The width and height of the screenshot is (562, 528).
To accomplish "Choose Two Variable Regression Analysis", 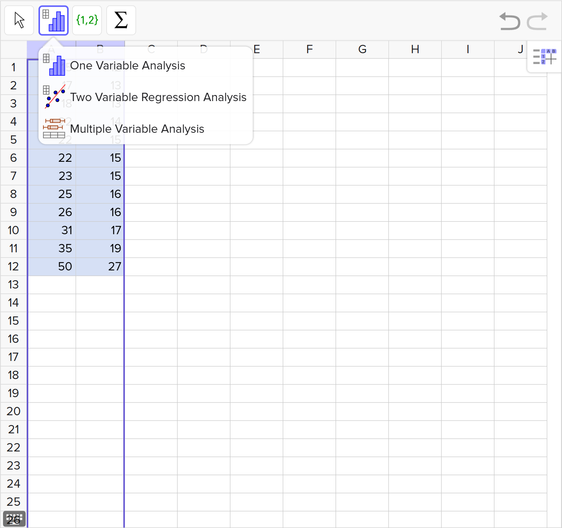I will pyautogui.click(x=146, y=97).
